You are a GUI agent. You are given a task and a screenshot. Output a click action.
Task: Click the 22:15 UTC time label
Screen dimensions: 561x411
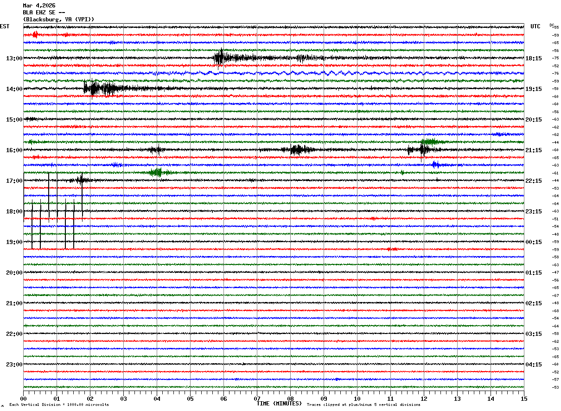pos(534,181)
